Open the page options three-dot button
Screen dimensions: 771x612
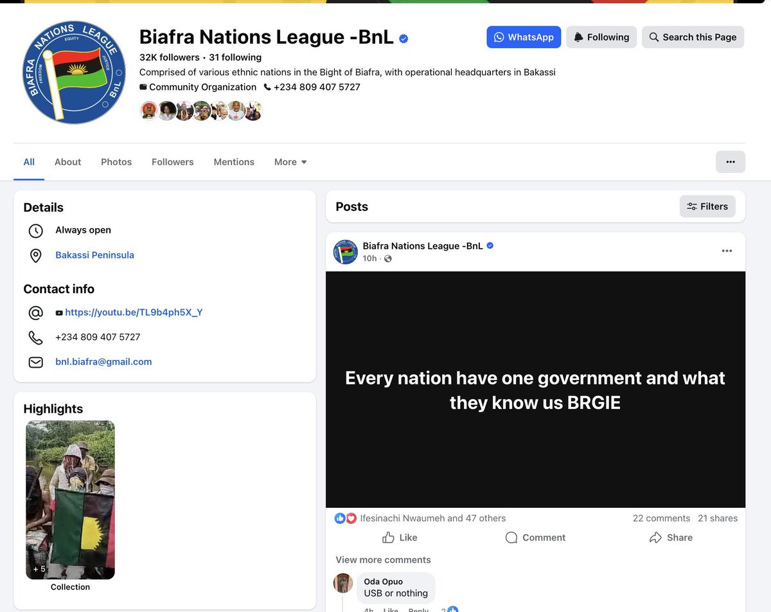731,162
